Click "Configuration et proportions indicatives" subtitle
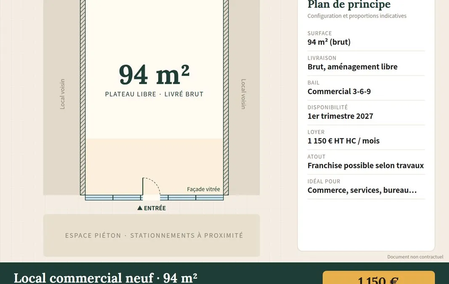Viewport: 449px width, 284px height. pyautogui.click(x=357, y=16)
